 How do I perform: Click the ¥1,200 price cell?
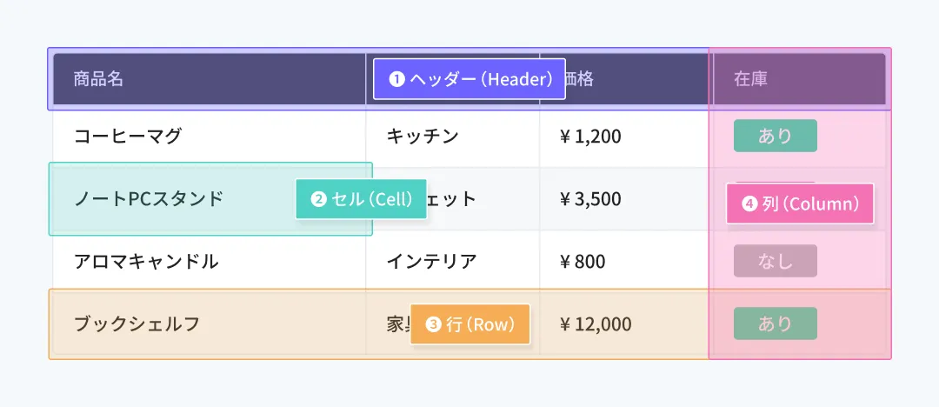click(590, 136)
